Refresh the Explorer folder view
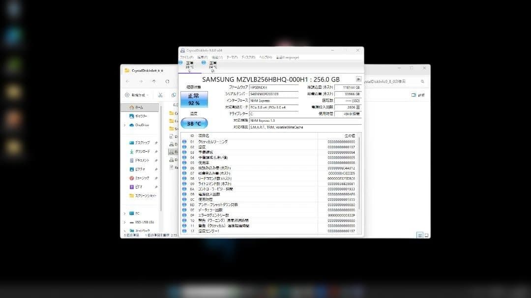The width and height of the screenshot is (531, 298). point(167,81)
